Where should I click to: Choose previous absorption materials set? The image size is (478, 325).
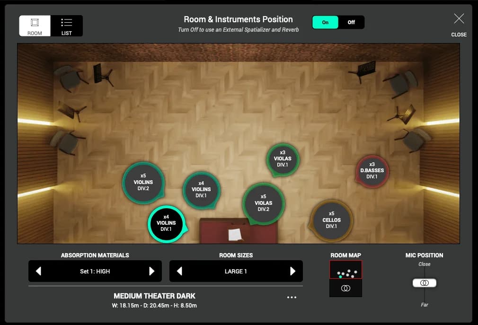point(39,271)
